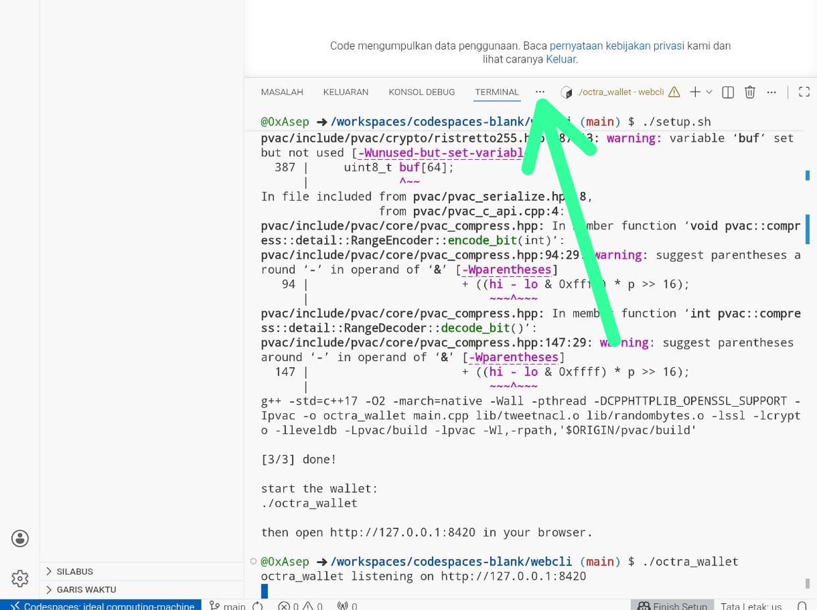This screenshot has width=817, height=610.
Task: Click the new terminal plus icon
Action: coord(695,92)
